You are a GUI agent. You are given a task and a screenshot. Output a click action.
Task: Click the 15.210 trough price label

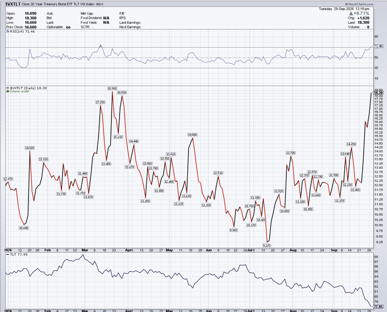(118, 137)
